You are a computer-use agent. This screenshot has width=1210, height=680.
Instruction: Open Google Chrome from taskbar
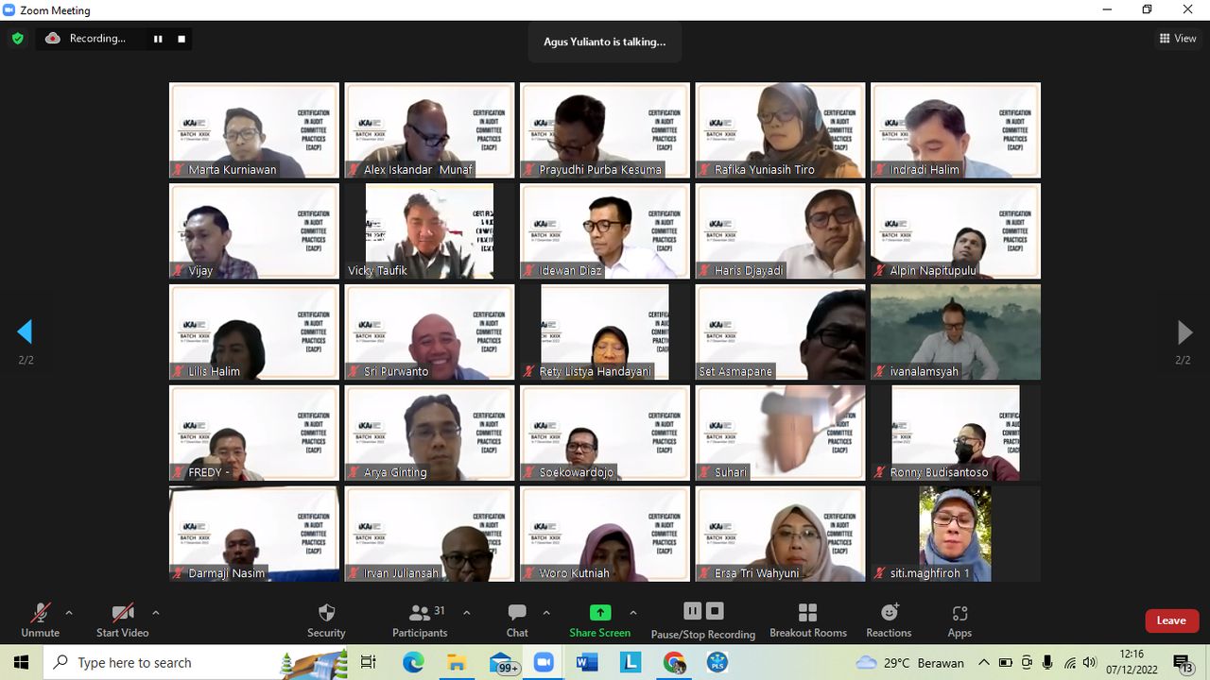coord(674,662)
